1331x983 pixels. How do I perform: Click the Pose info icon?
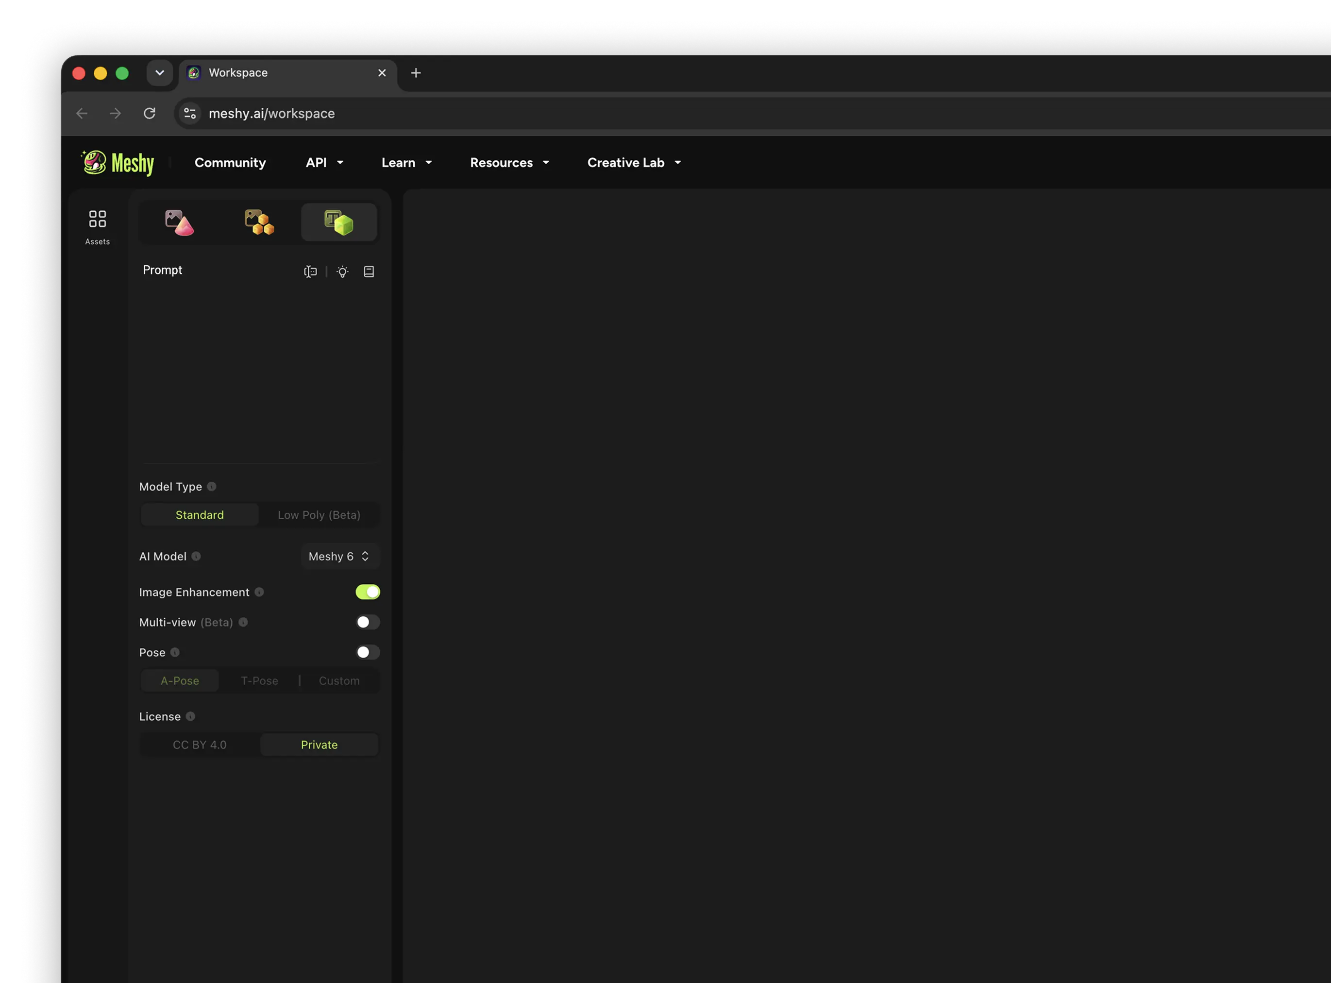click(175, 653)
